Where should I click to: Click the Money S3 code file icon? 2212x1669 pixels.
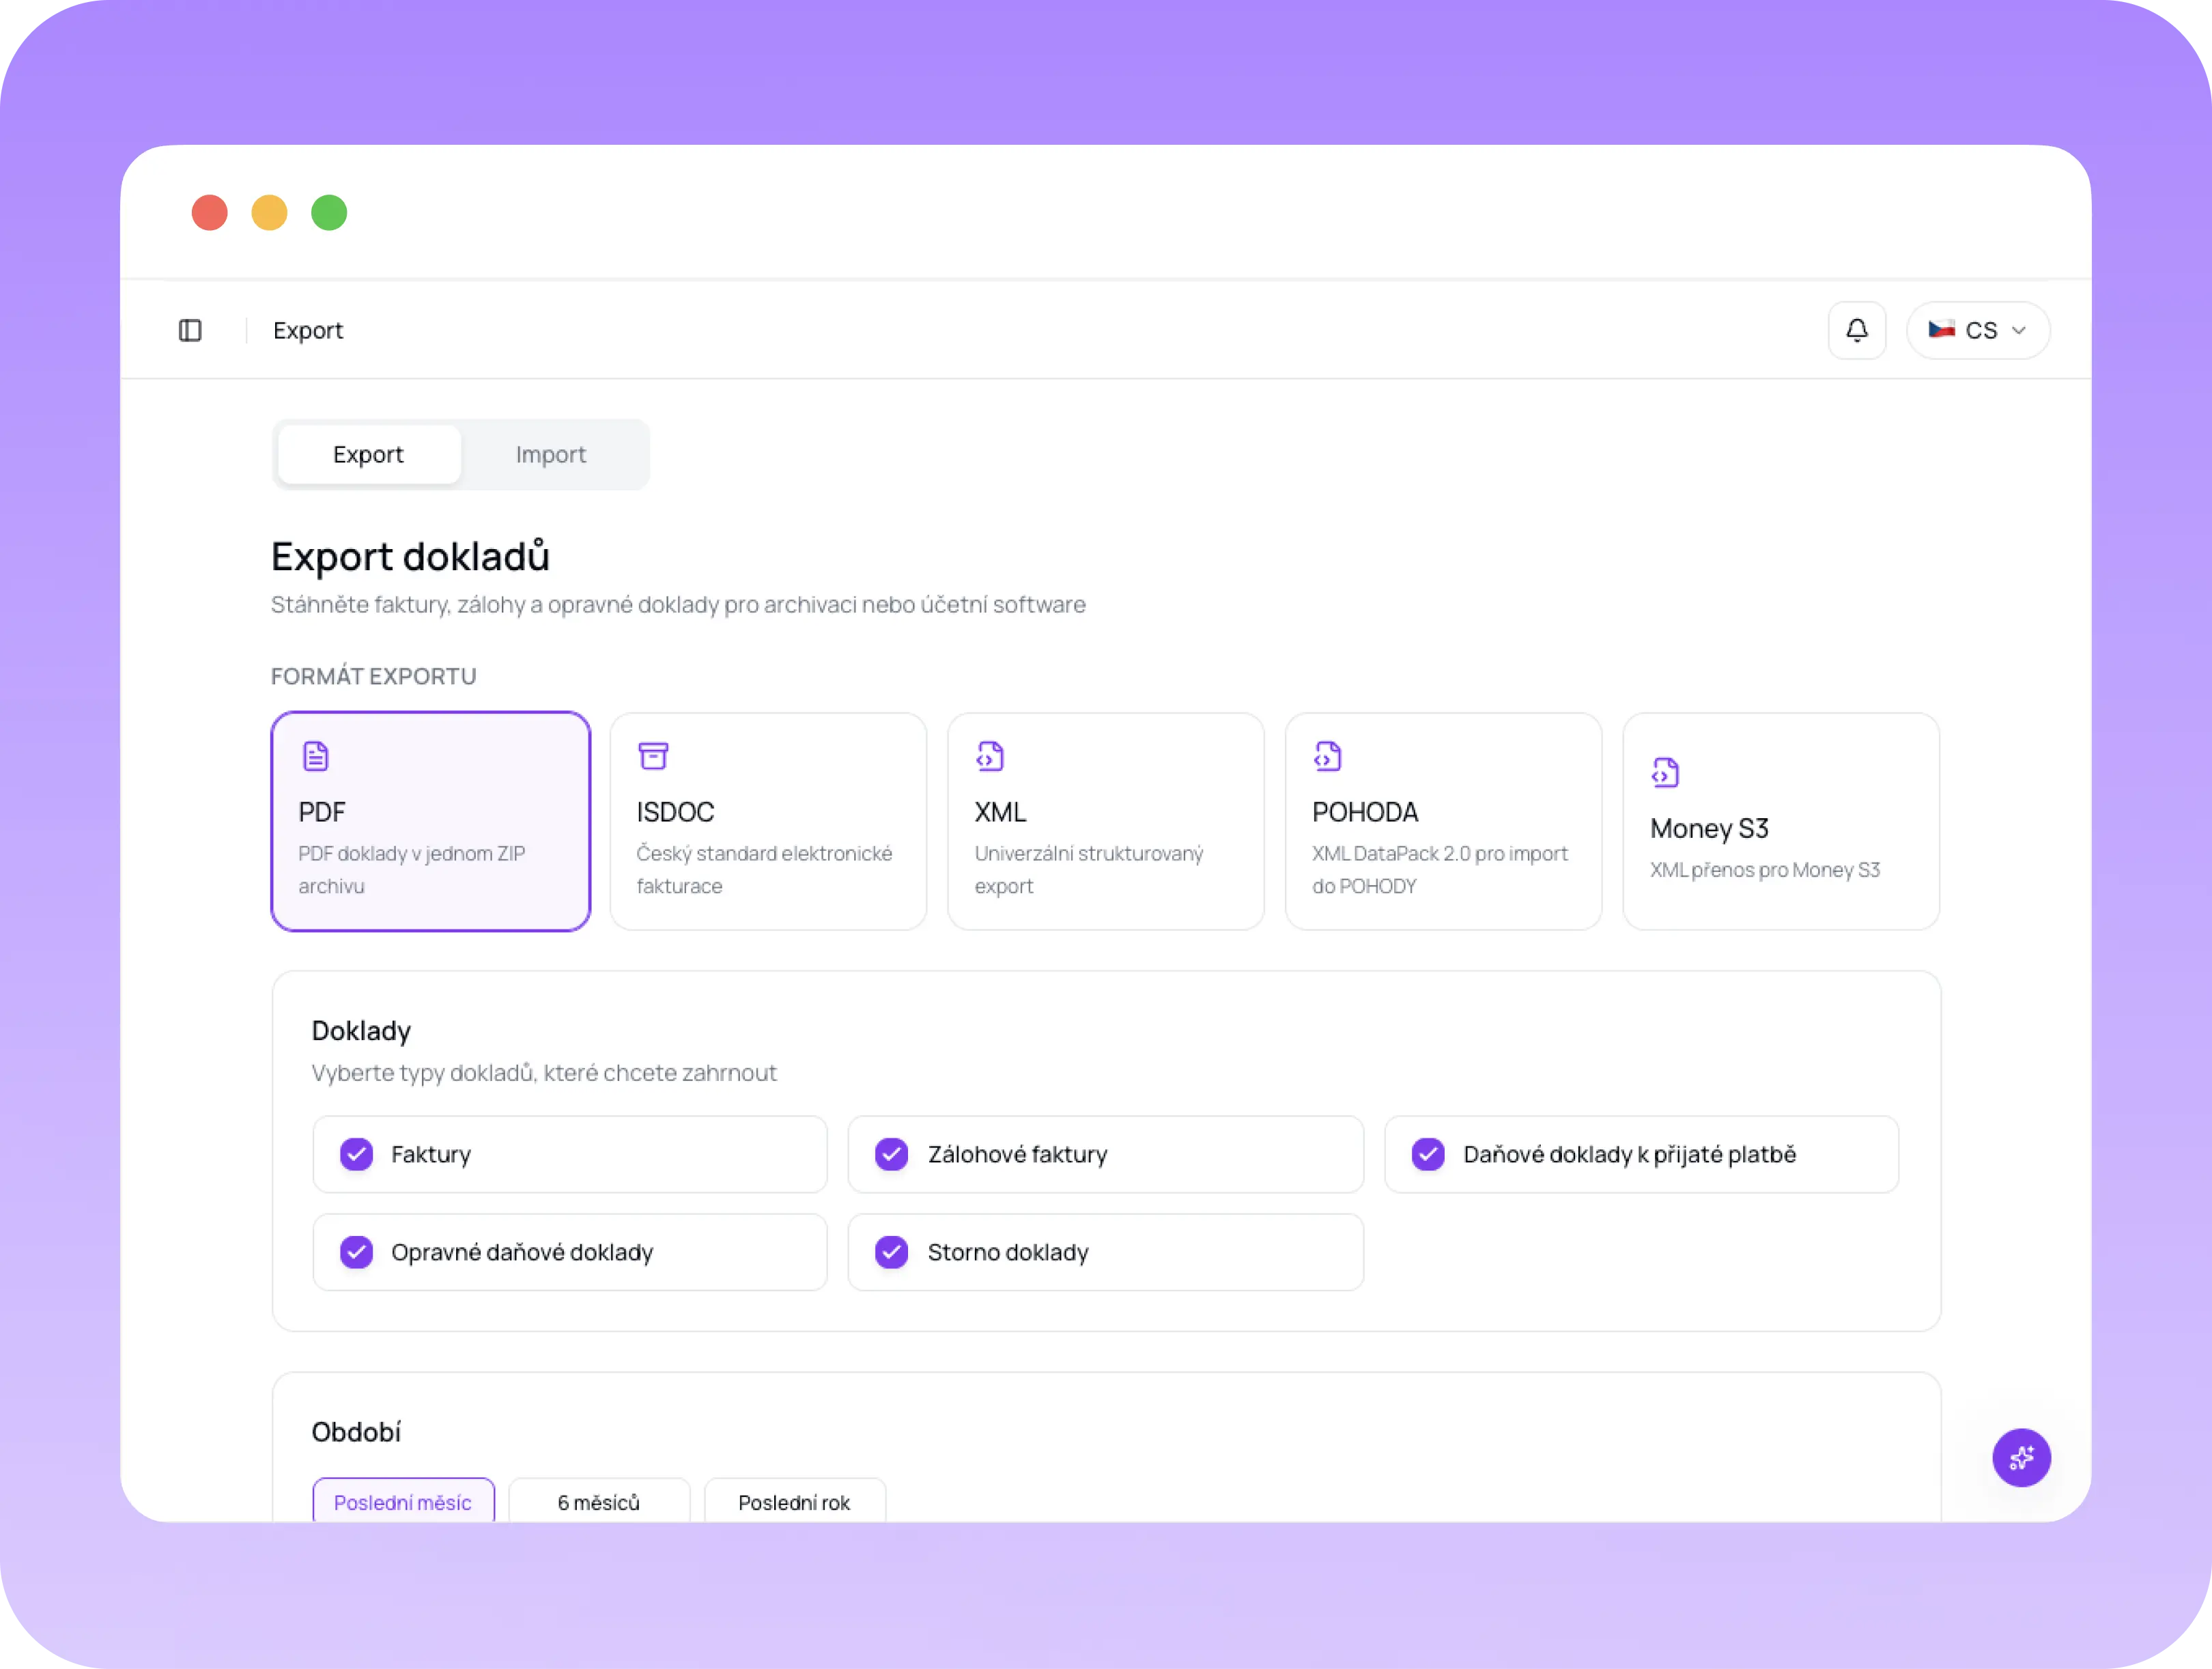[1665, 772]
